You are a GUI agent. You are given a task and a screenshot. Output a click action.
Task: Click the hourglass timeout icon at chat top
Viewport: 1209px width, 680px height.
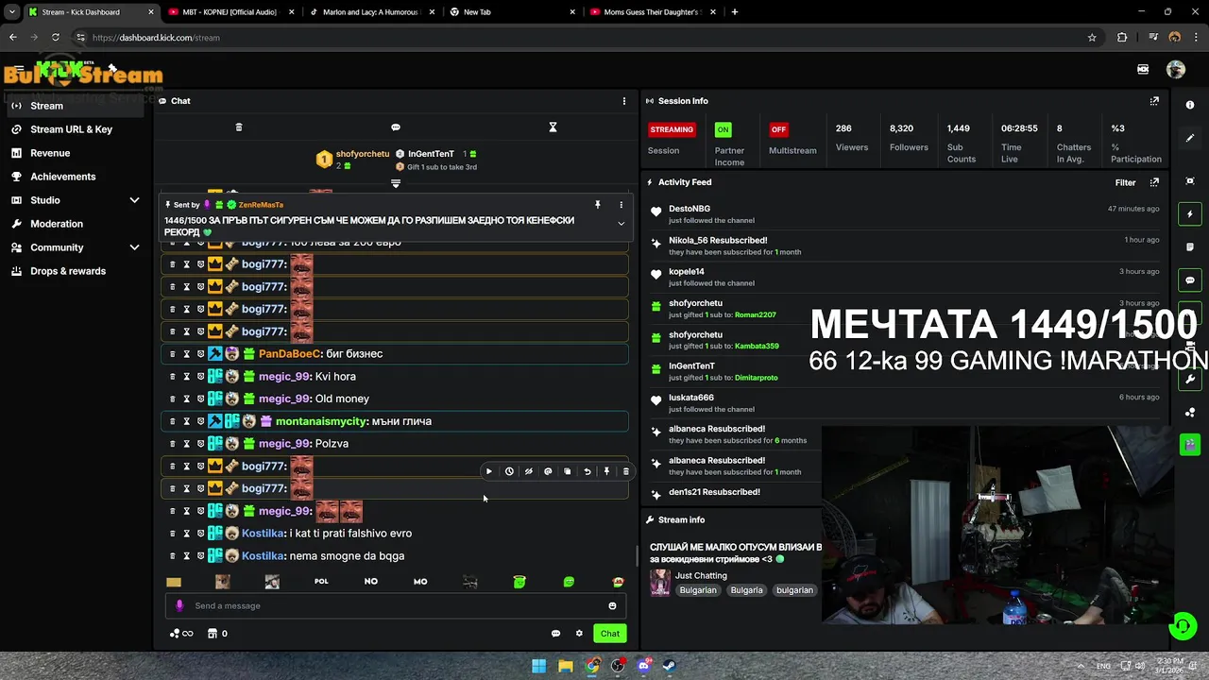tap(553, 127)
